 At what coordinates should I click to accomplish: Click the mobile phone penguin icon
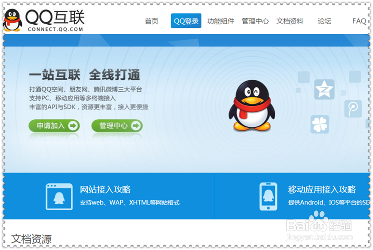pos(268,197)
